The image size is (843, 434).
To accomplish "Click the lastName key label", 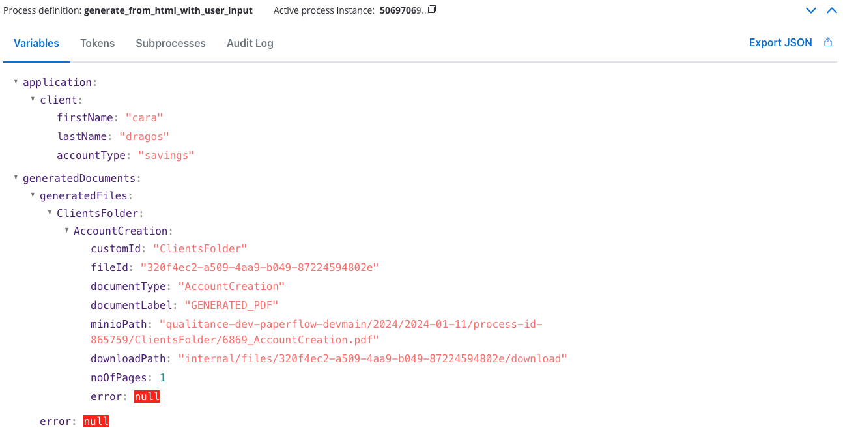I will [82, 137].
